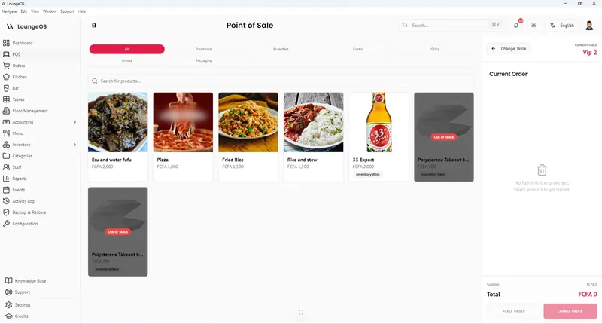Open the View menu
The width and height of the screenshot is (602, 324).
(x=35, y=11)
